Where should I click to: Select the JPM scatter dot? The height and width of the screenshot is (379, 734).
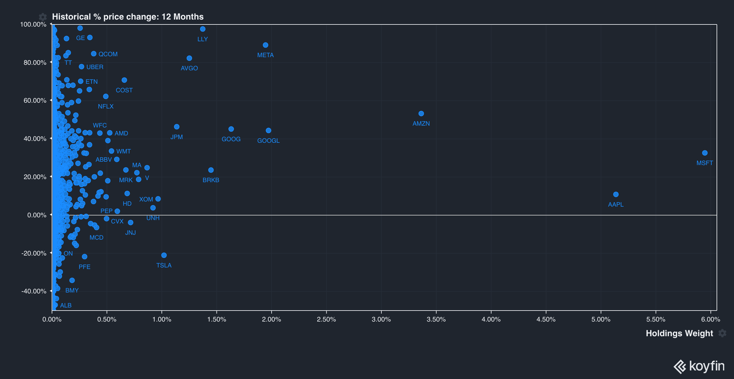176,127
